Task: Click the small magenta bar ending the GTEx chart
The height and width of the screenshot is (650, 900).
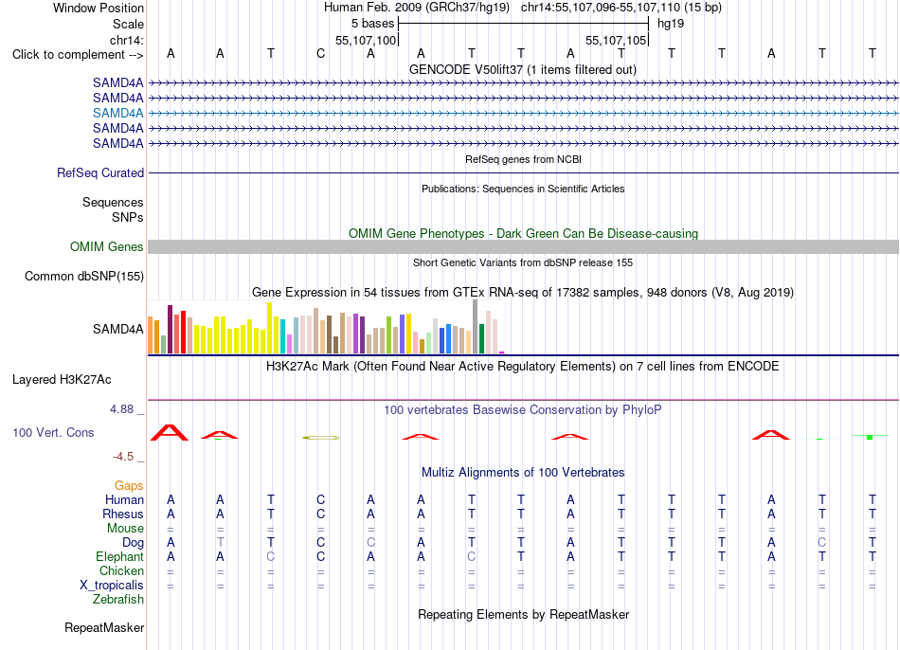Action: 502,352
